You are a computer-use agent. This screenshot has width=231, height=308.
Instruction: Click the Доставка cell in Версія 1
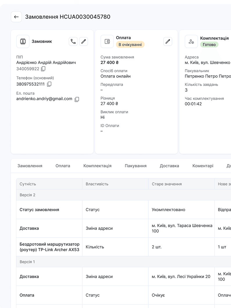tap(49, 277)
